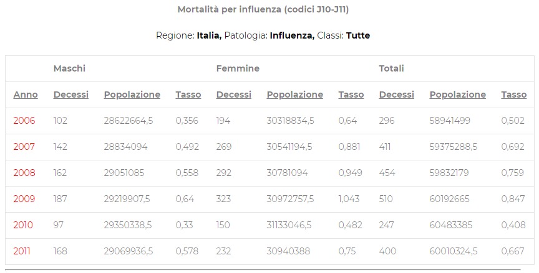Click the Femmine group heading
Image resolution: width=539 pixels, height=273 pixels.
238,68
